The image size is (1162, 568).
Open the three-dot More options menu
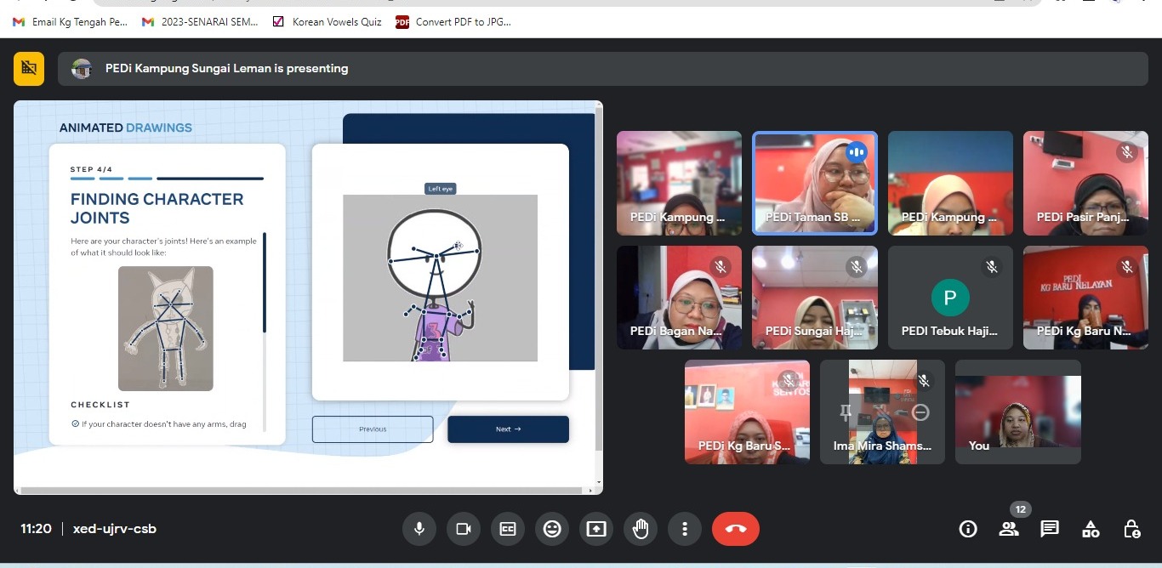click(685, 529)
